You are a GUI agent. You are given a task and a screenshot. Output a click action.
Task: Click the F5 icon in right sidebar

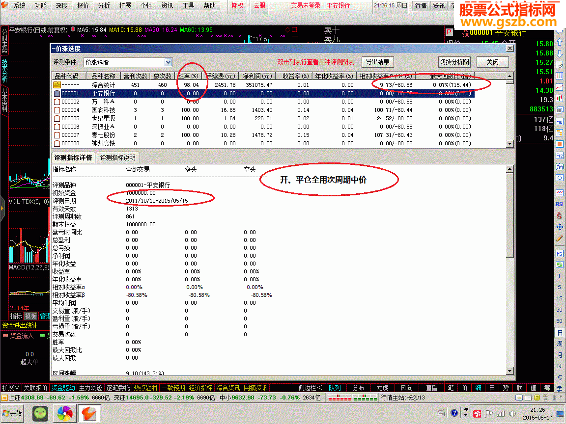(x=560, y=253)
